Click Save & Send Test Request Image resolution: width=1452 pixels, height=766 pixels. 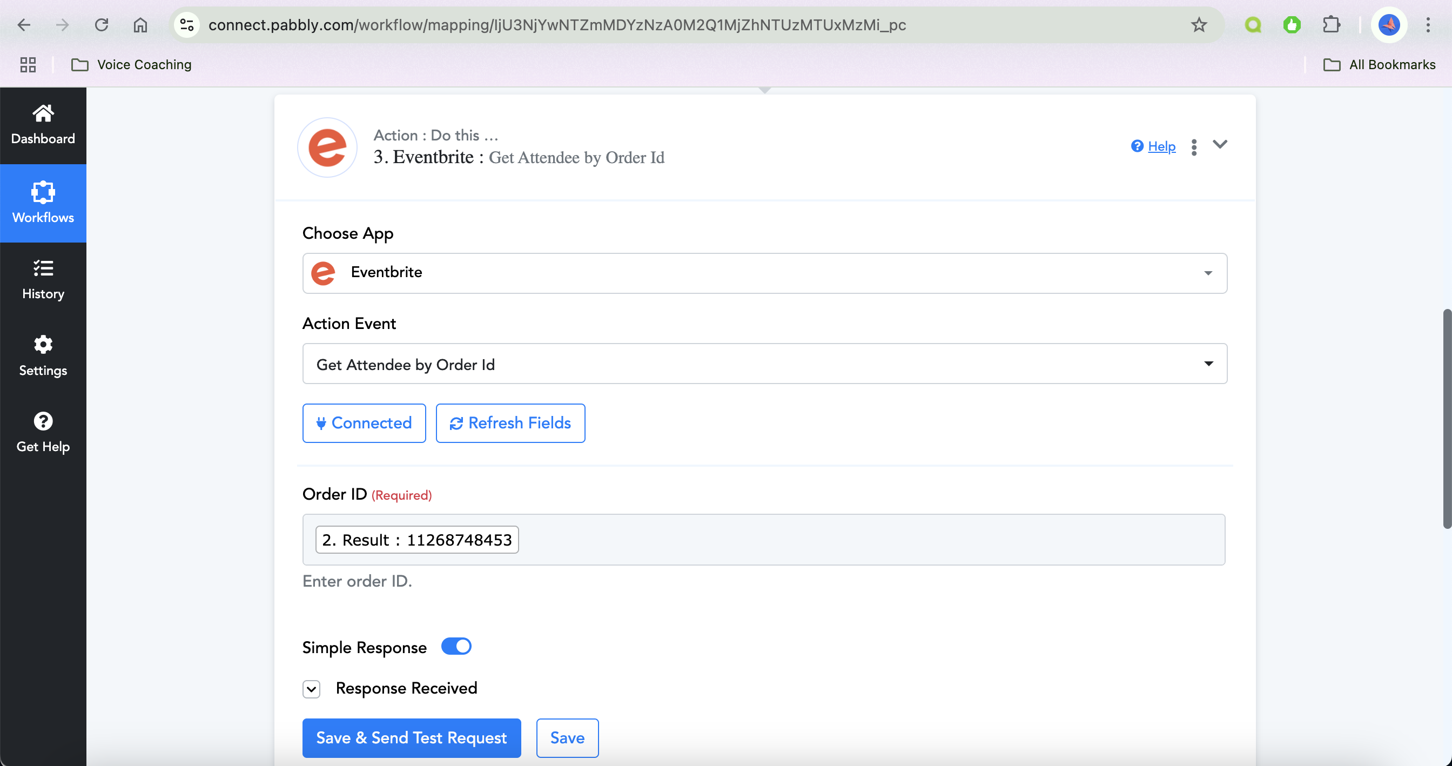412,738
